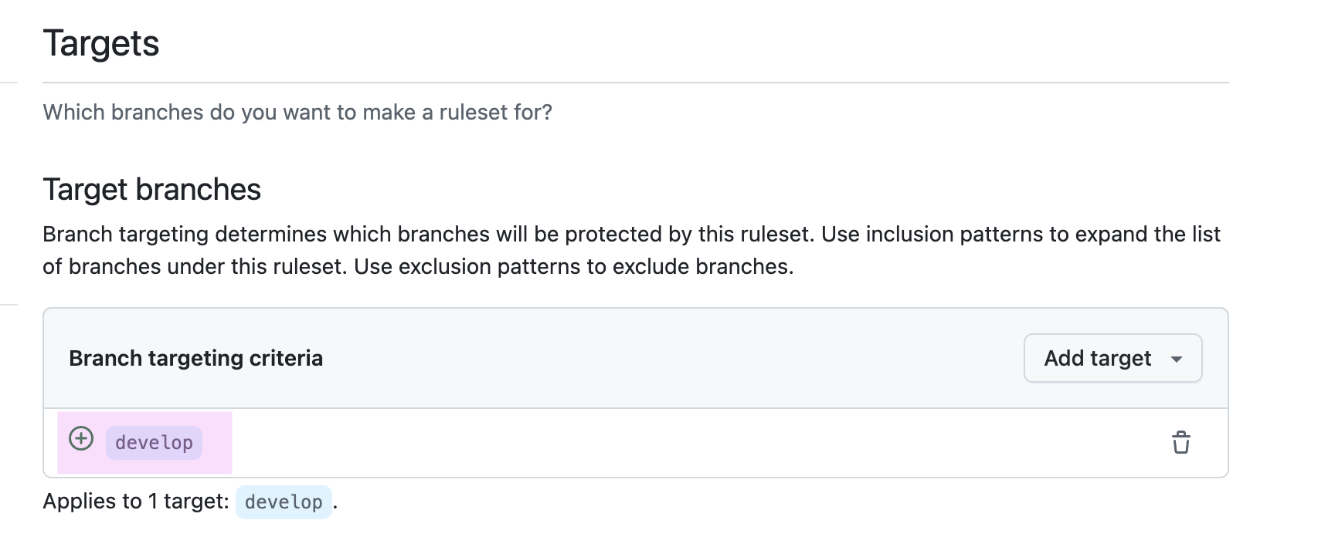Click the caret arrow beside Add target
This screenshot has width=1318, height=537.
pyautogui.click(x=1177, y=359)
